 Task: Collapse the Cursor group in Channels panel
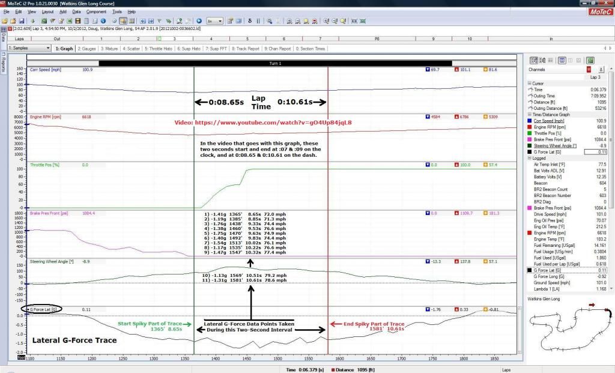tap(530, 83)
